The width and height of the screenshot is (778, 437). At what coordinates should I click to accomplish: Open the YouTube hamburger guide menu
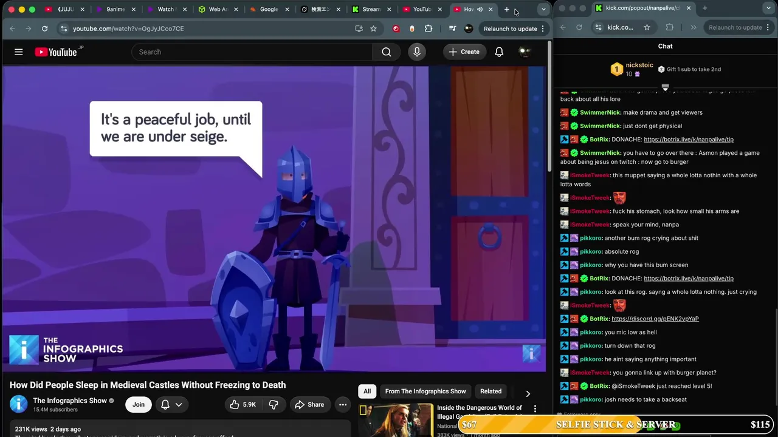click(x=19, y=52)
